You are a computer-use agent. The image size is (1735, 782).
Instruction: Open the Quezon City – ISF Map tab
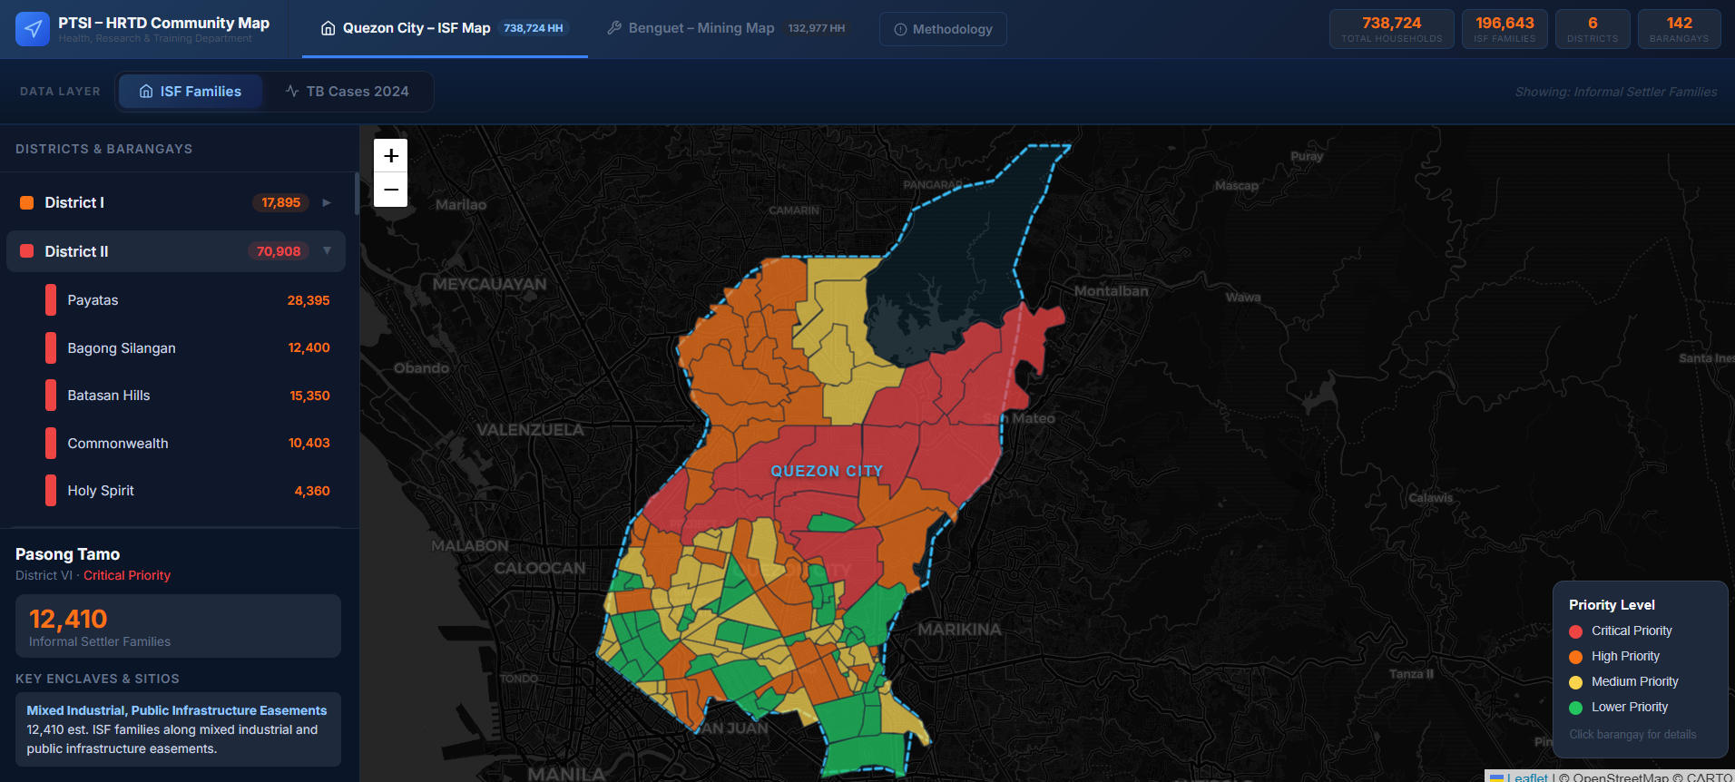point(445,28)
